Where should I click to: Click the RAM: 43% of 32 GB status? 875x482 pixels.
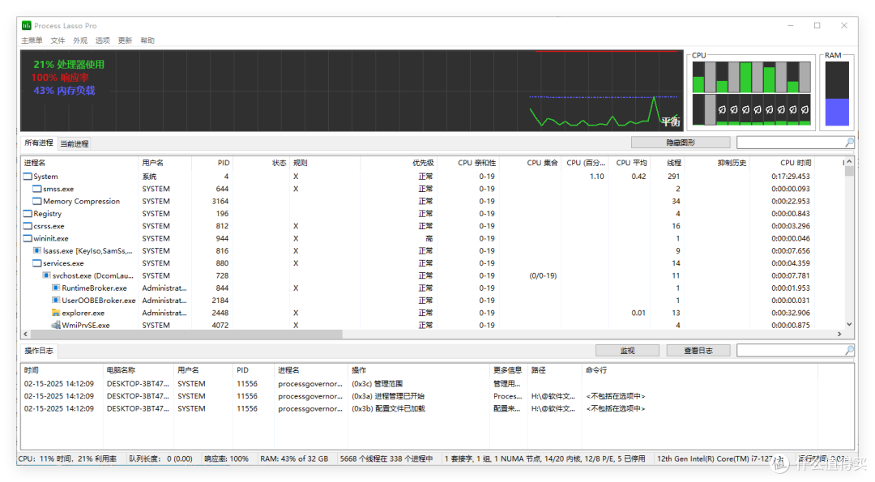point(294,459)
